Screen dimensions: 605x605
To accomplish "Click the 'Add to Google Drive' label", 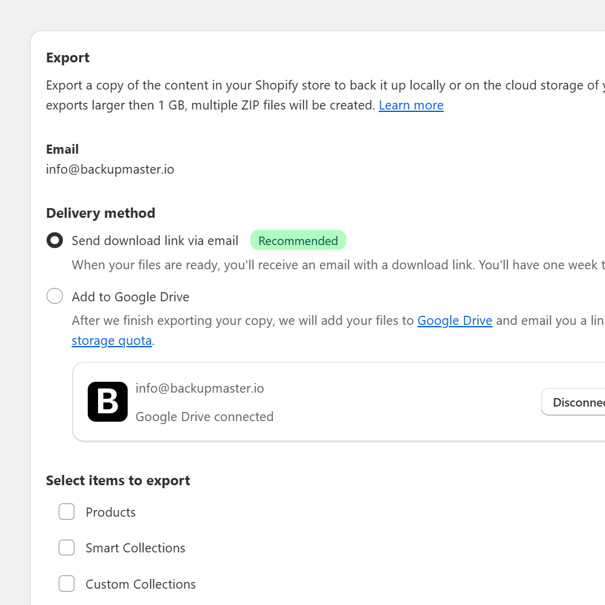I will 131,296.
